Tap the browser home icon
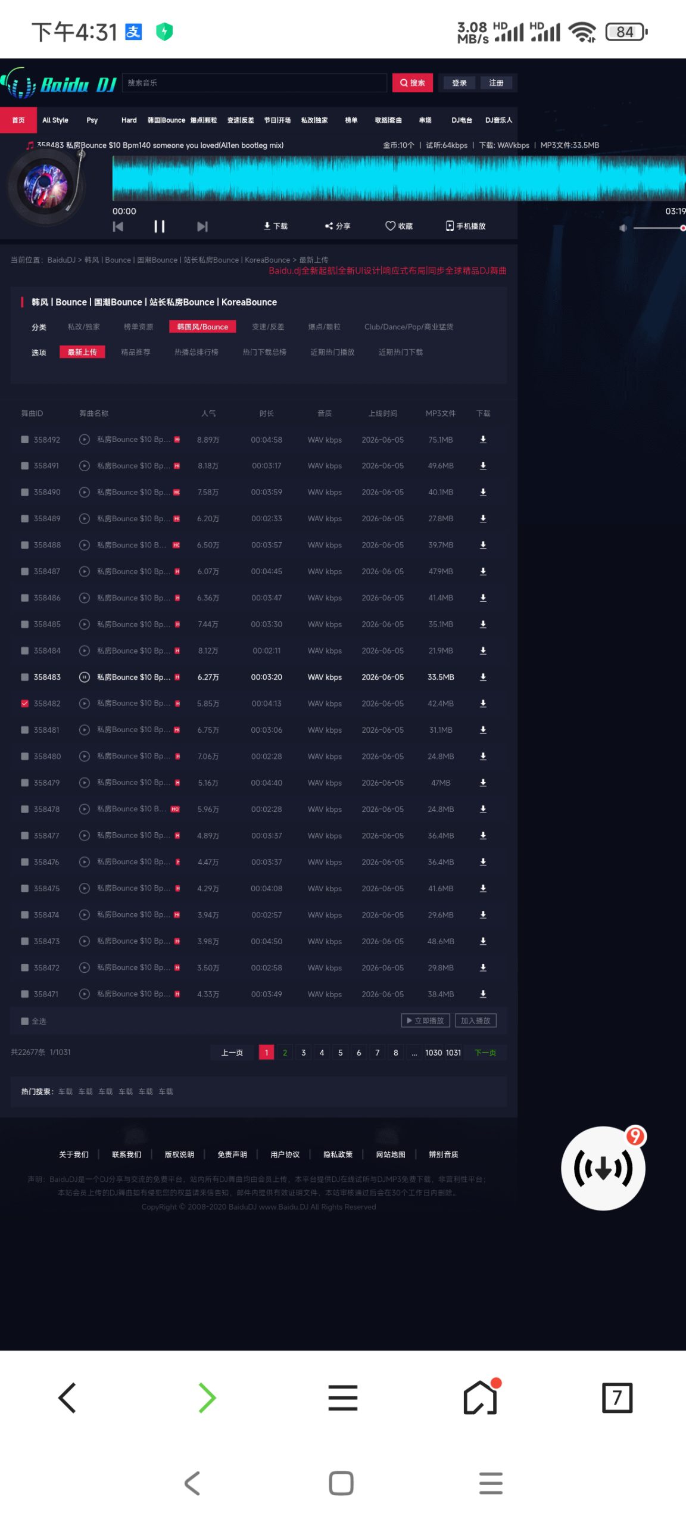Viewport: 686px width, 1525px height. click(480, 1397)
